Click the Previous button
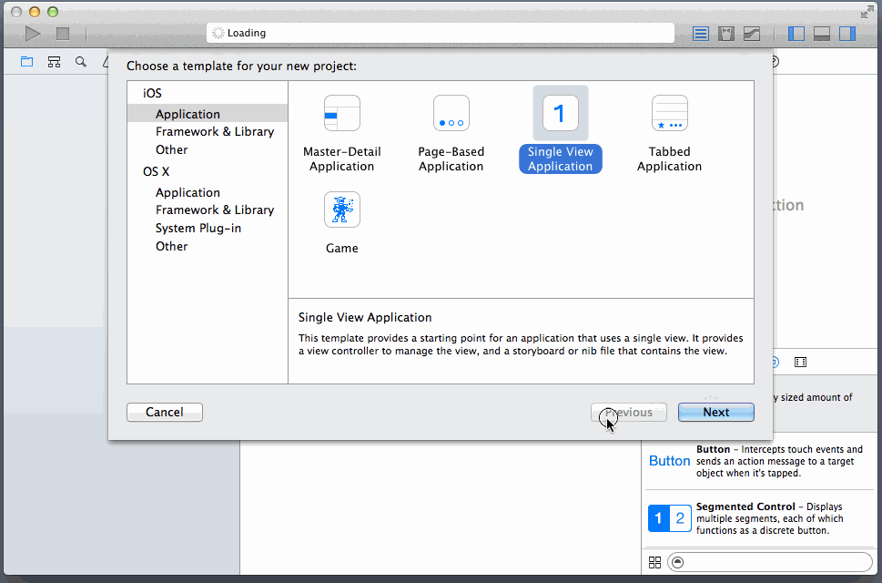The height and width of the screenshot is (583, 882). tap(629, 412)
